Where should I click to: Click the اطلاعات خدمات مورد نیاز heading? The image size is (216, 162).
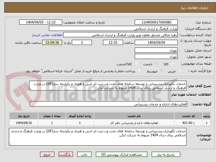click(x=191, y=94)
